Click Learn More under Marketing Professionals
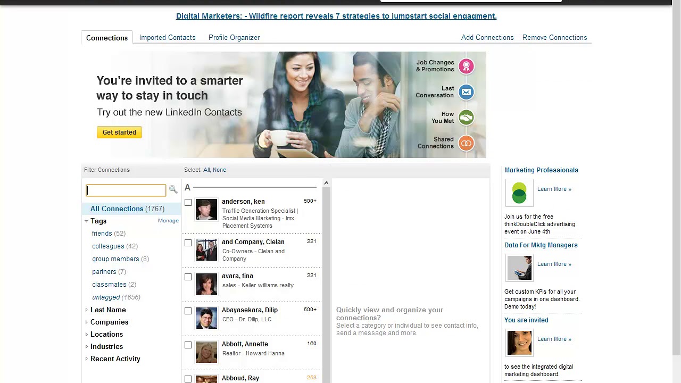The height and width of the screenshot is (383, 681). pos(554,189)
